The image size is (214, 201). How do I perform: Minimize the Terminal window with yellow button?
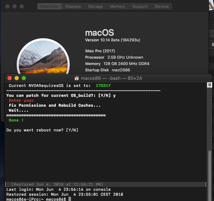point(17,78)
